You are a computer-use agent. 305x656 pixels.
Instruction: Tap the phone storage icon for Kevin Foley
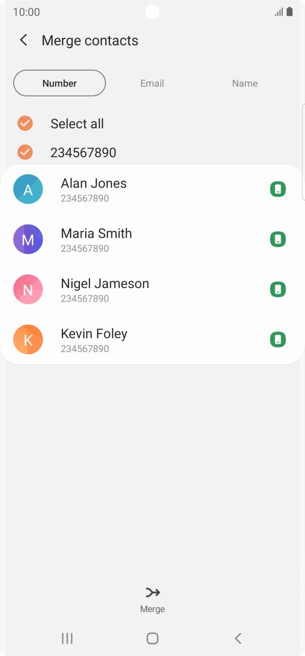tap(278, 340)
